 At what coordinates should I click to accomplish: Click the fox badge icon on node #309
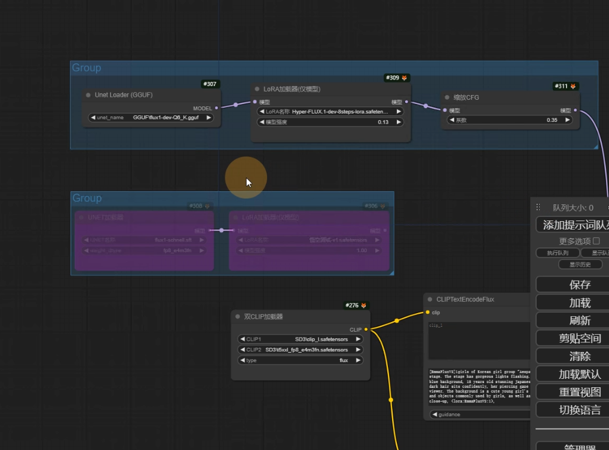[x=405, y=78]
